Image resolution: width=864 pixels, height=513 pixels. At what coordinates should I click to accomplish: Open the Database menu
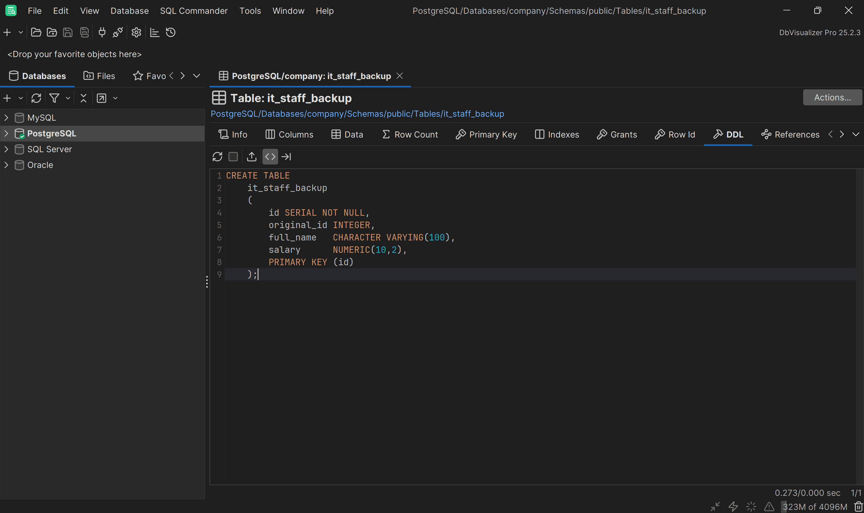click(x=130, y=11)
